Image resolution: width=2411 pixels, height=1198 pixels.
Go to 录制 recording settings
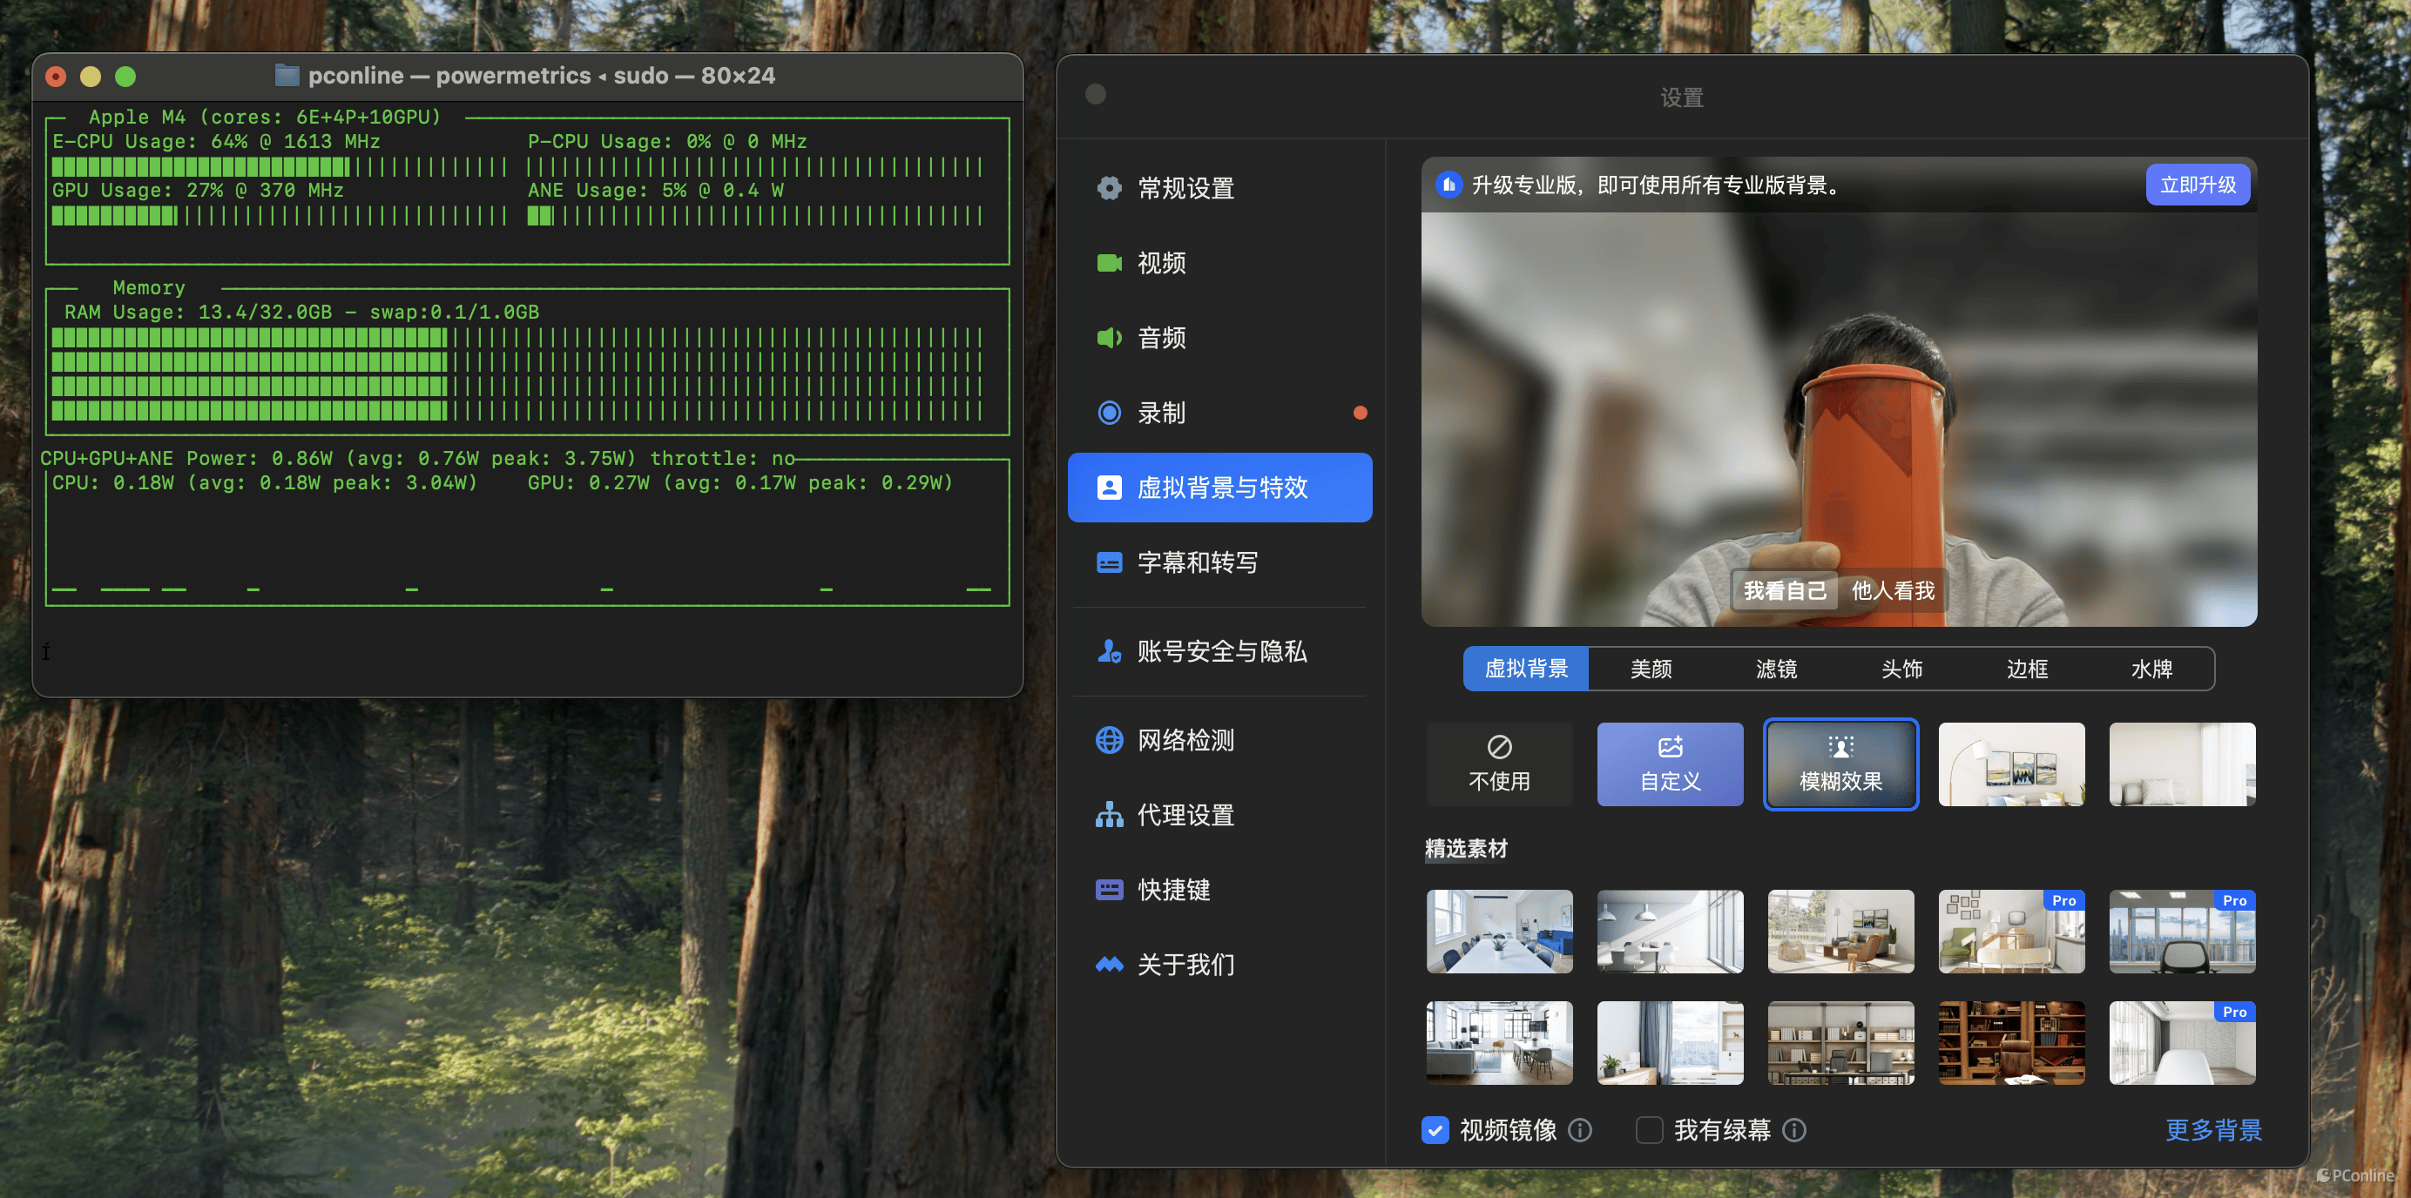click(x=1160, y=413)
